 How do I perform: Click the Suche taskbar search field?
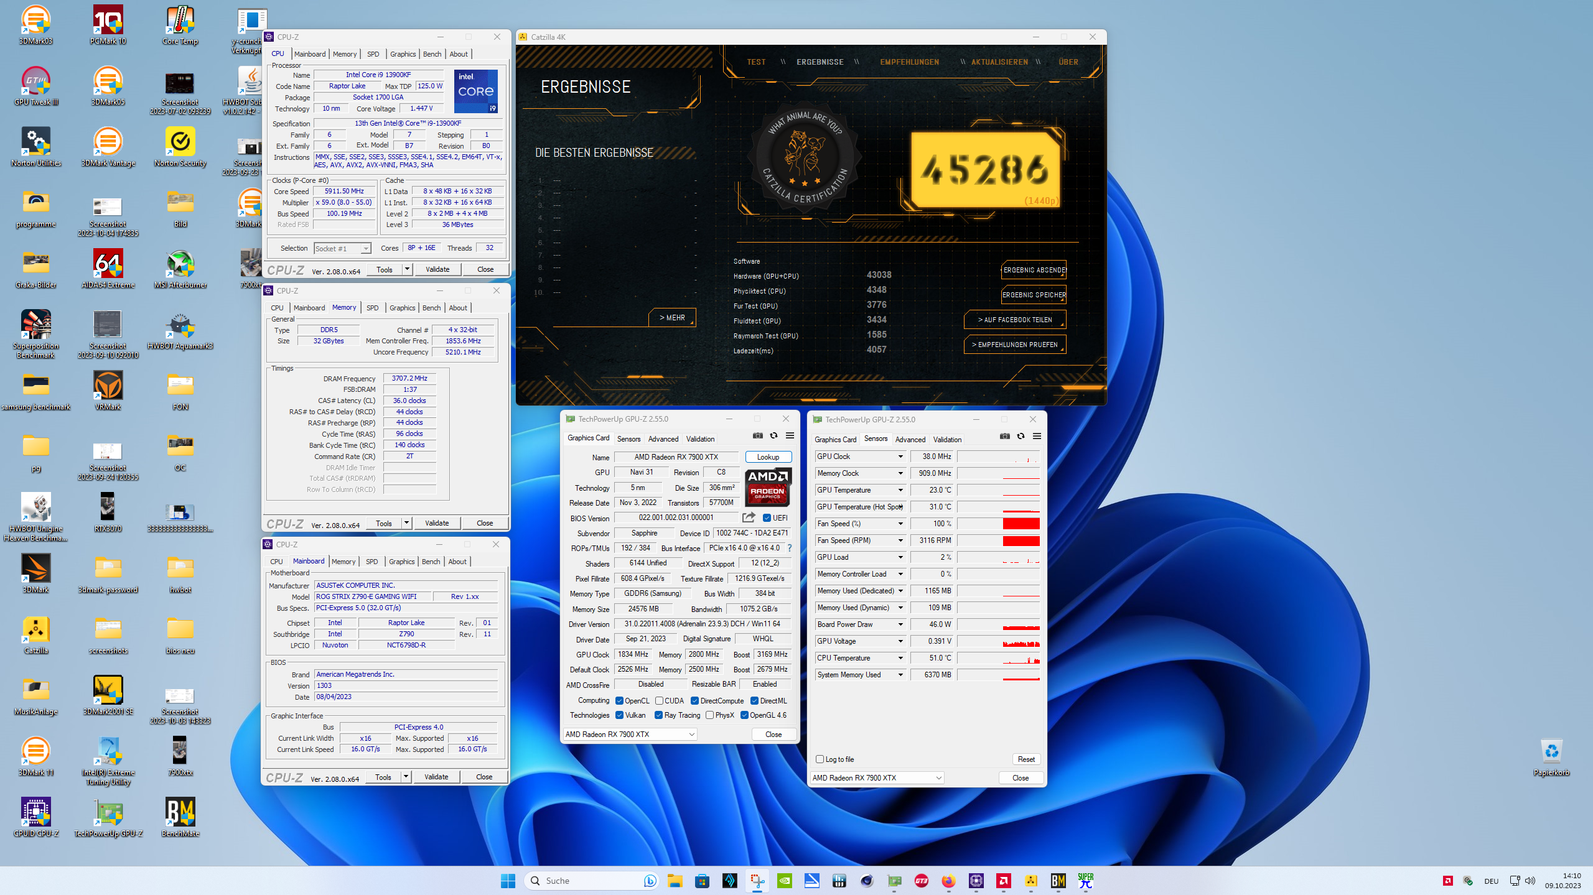pyautogui.click(x=591, y=881)
